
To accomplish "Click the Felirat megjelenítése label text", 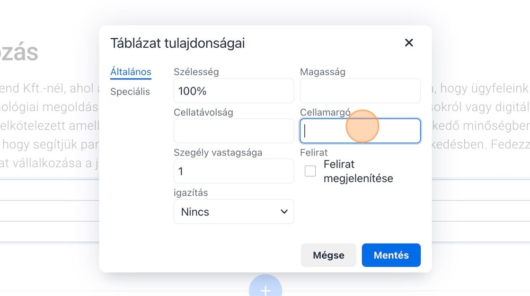I will click(358, 171).
